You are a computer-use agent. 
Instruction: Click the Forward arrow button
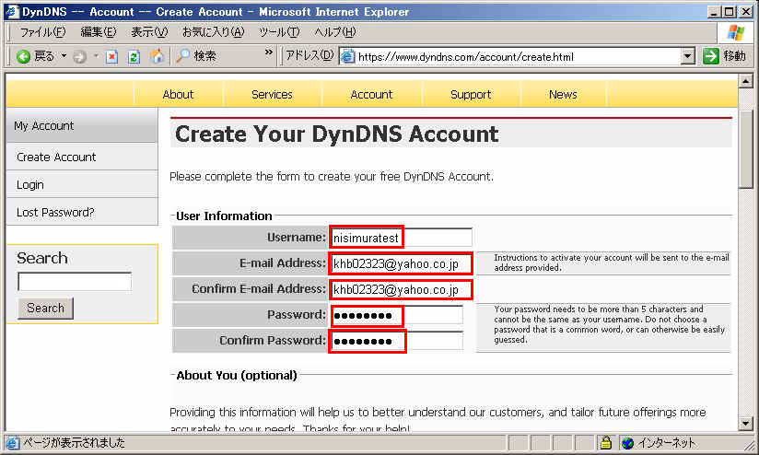click(80, 56)
